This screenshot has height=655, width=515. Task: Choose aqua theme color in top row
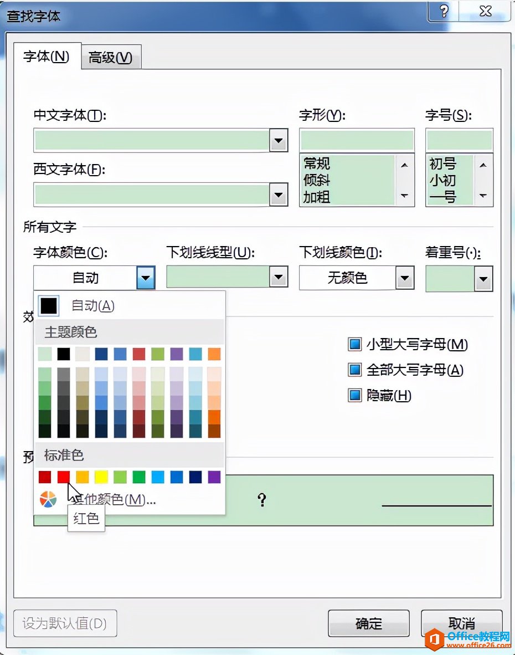click(195, 354)
